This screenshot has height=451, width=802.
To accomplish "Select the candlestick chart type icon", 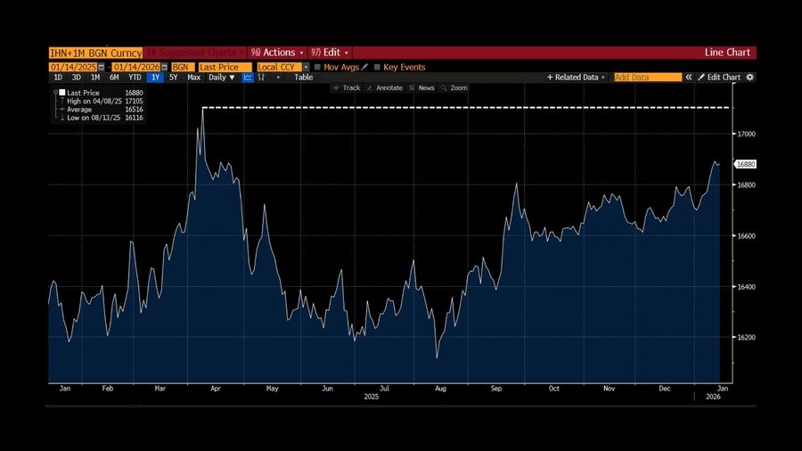I will [x=262, y=78].
